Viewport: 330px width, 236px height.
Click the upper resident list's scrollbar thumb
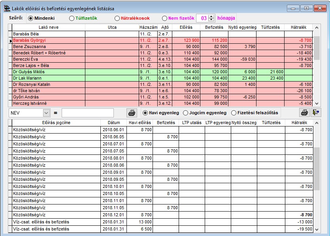coord(317,47)
